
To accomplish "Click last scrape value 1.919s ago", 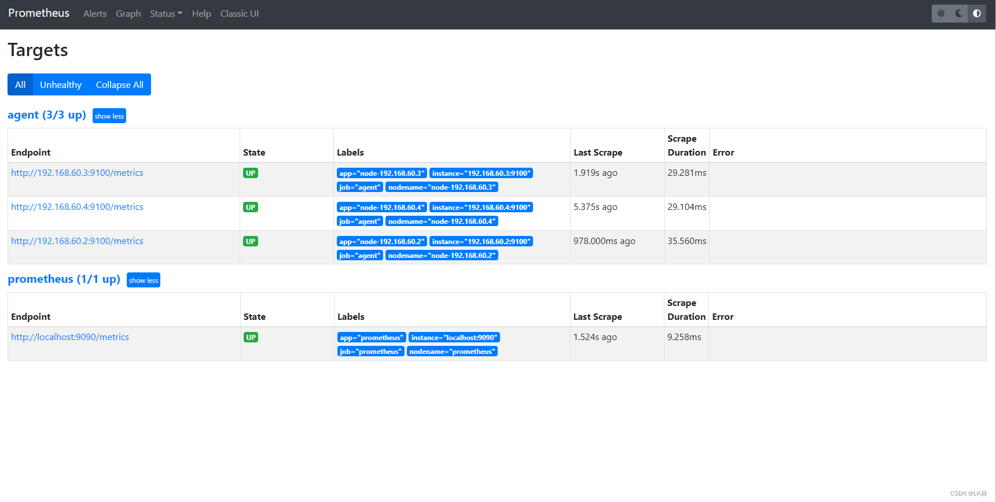I will pos(596,172).
